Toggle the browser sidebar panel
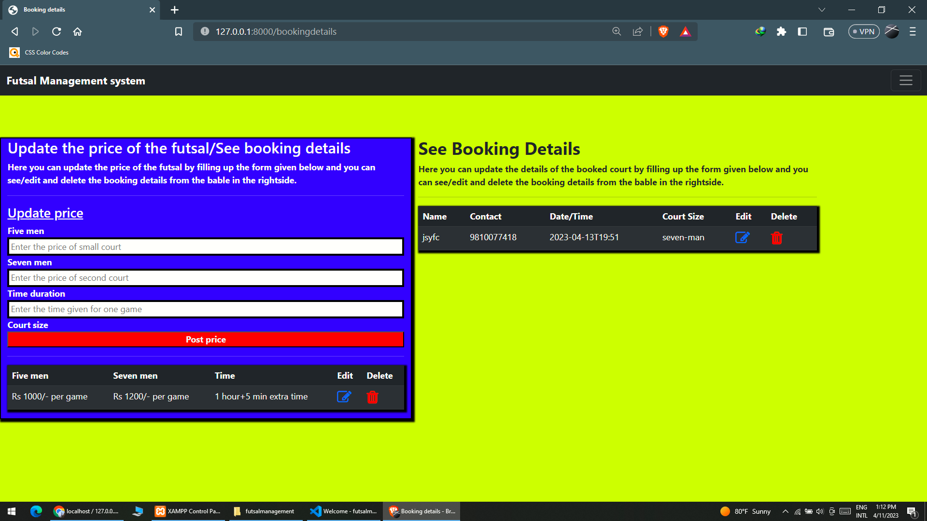Screen dimensions: 927x521 pos(803,31)
